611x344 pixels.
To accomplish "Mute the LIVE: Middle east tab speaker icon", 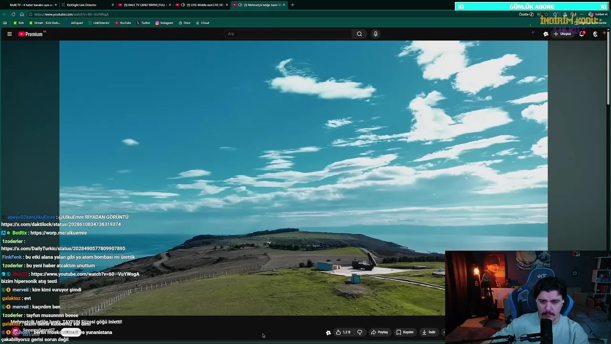I will point(183,5).
